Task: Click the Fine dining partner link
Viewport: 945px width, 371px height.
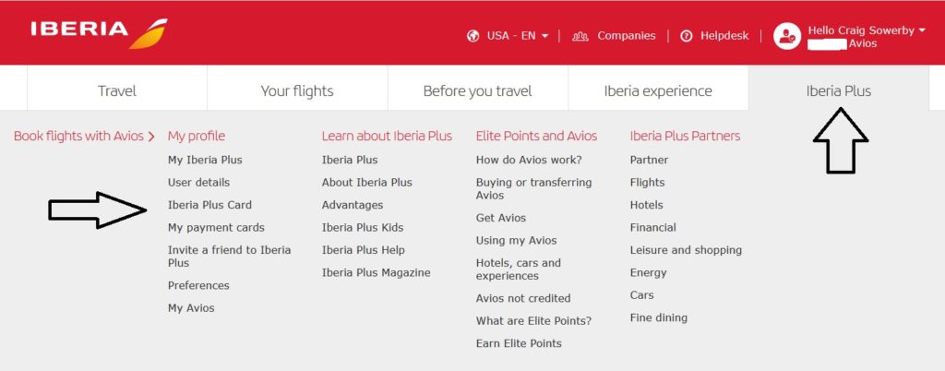Action: click(658, 317)
